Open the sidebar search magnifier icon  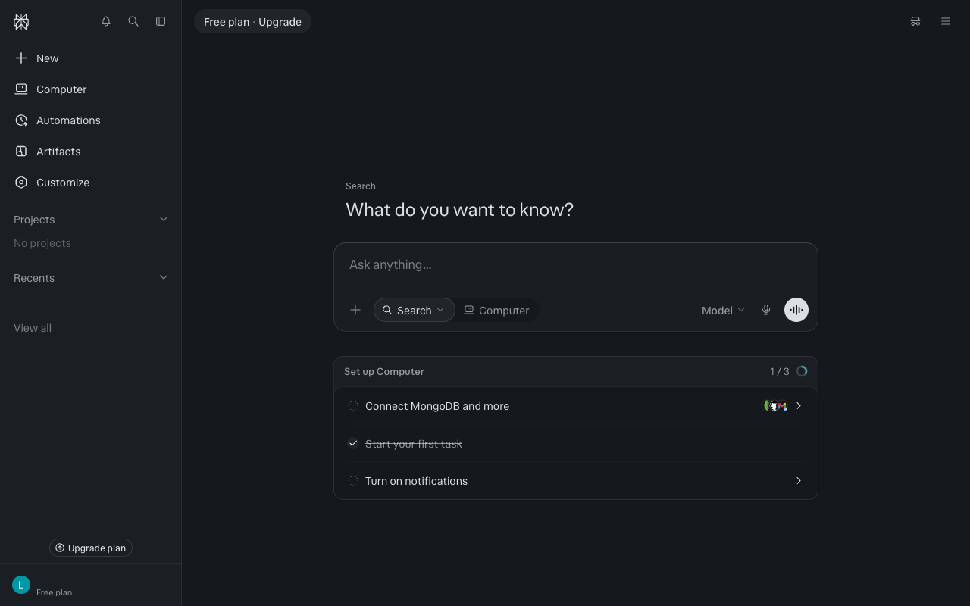click(133, 21)
